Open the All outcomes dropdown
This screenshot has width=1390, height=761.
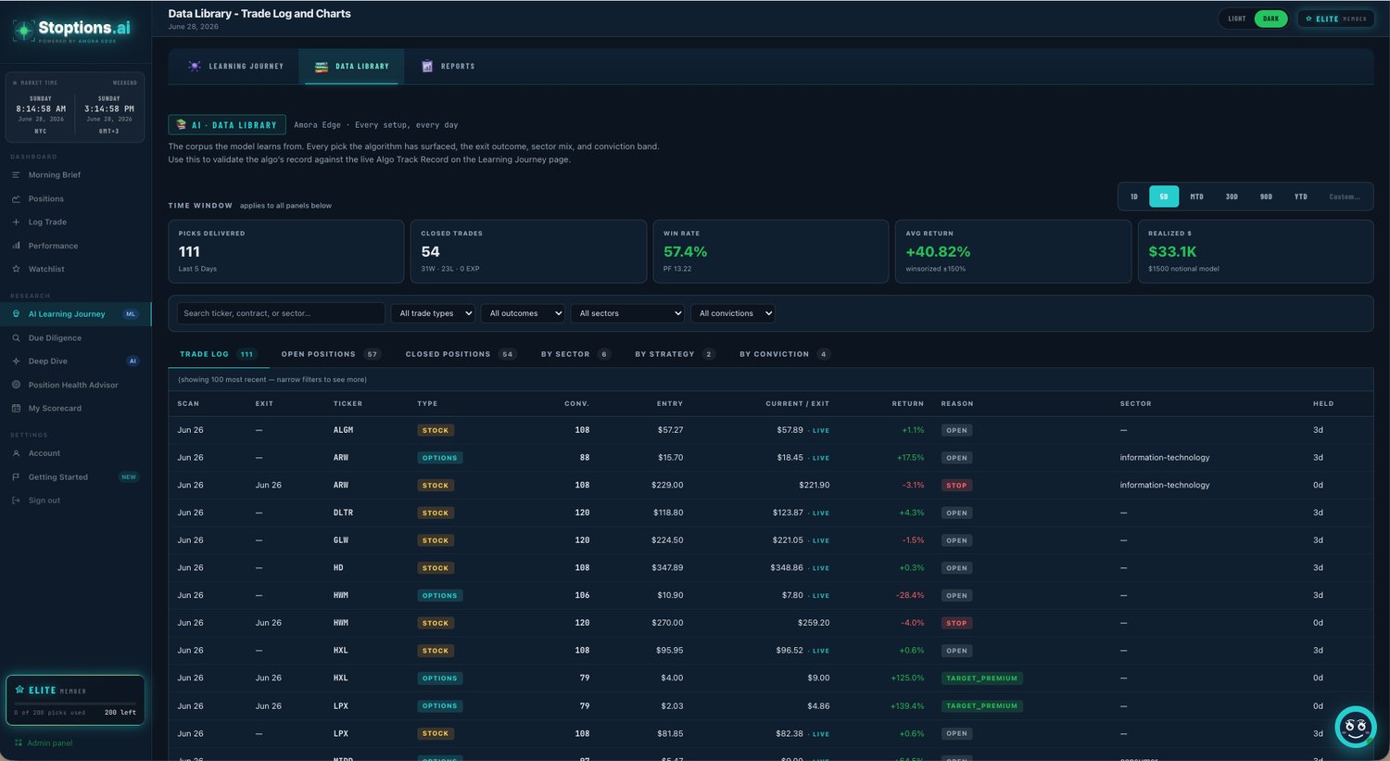pos(523,313)
